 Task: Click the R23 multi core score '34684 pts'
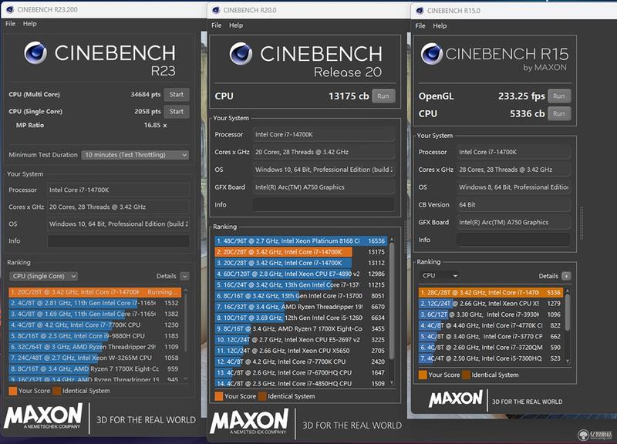click(x=146, y=94)
